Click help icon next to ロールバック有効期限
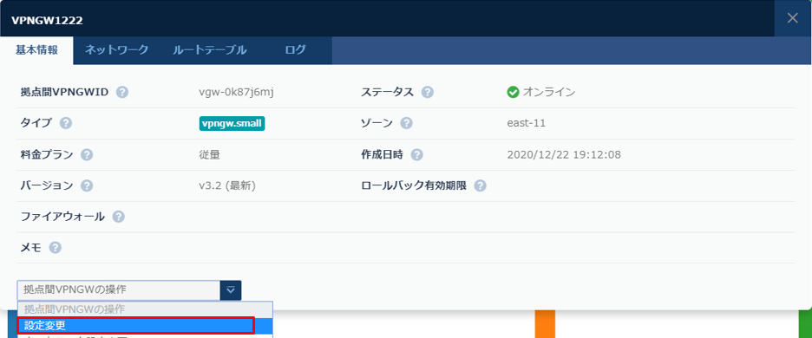This screenshot has height=338, width=812. click(480, 185)
